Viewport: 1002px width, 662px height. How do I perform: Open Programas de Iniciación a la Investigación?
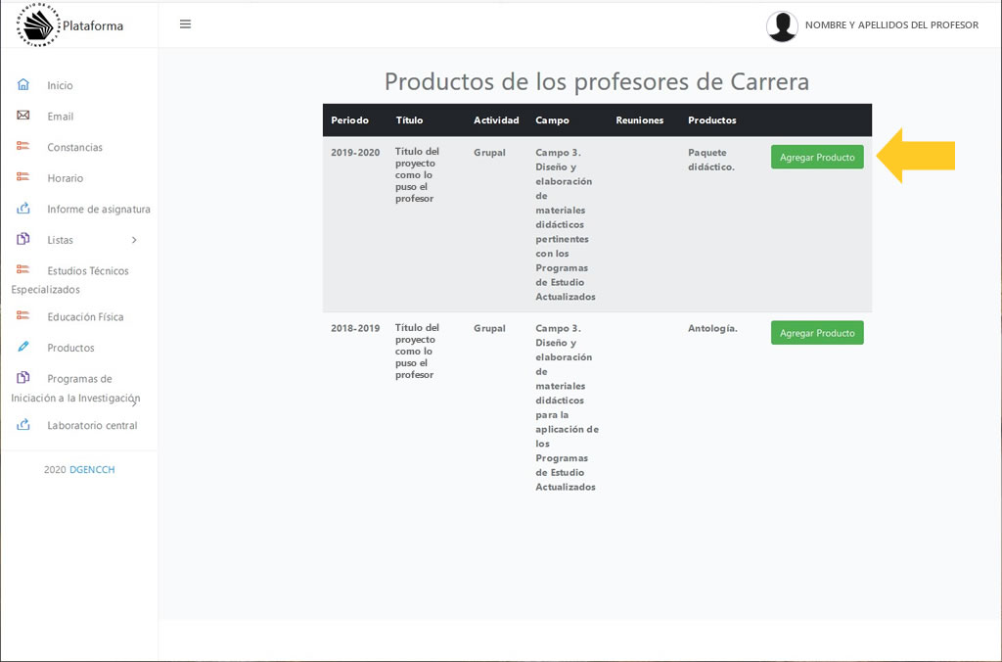[x=75, y=388]
